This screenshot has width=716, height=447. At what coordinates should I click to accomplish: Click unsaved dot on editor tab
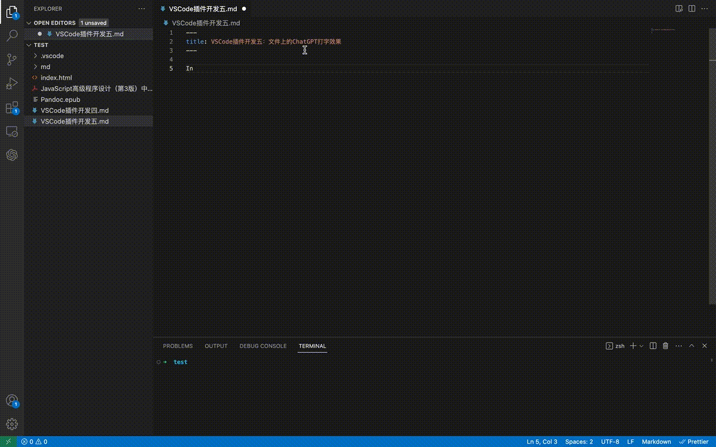244,9
